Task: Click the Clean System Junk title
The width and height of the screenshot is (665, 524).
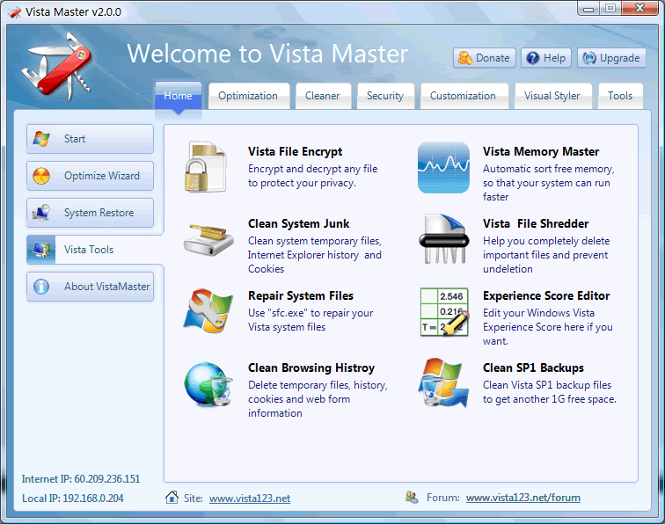Action: [x=299, y=224]
